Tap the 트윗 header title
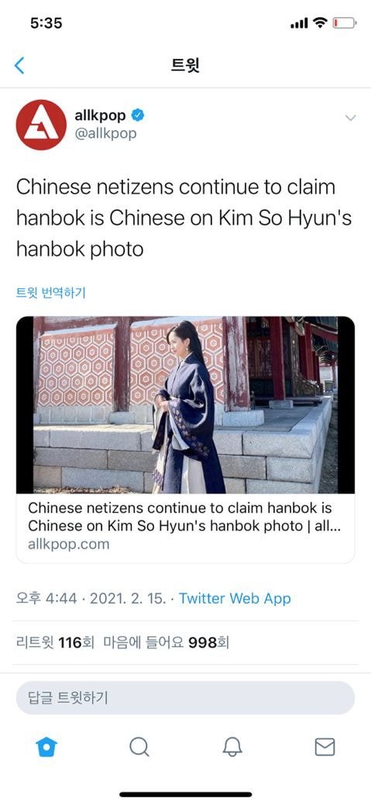This screenshot has width=371, height=805. (x=185, y=66)
